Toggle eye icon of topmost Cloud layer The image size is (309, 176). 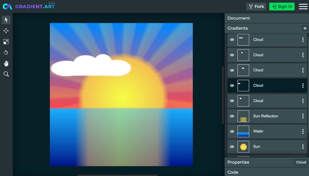pyautogui.click(x=232, y=40)
